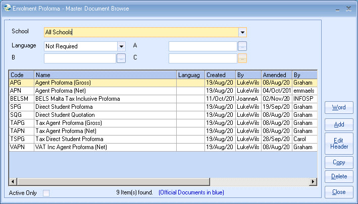Click the application icon in the title bar
The height and width of the screenshot is (204, 358).
[6, 9]
